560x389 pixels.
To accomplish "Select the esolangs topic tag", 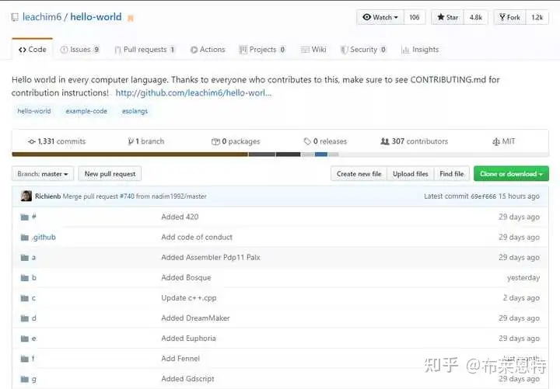I will point(135,111).
